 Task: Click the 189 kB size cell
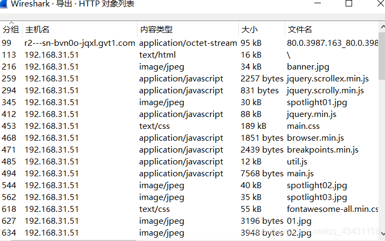pos(253,126)
